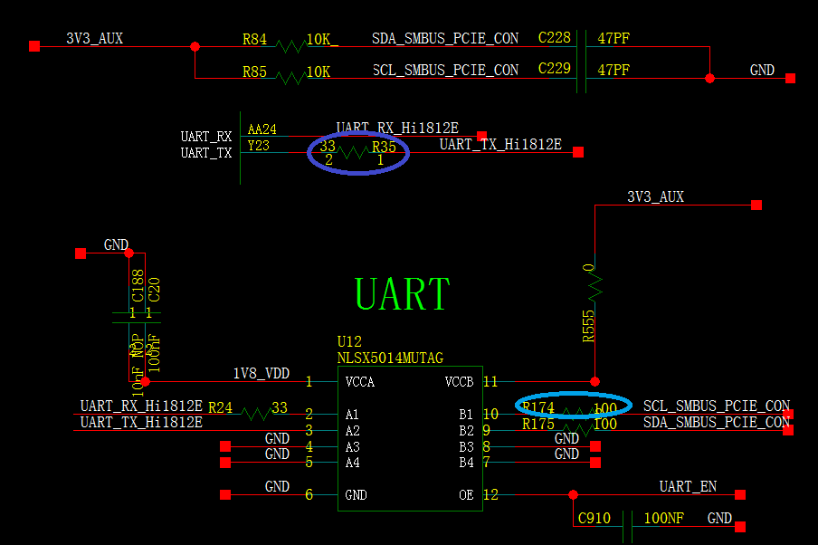Click the 3V3_AUX port at top left
Viewport: 818px width, 545px height.
point(34,46)
